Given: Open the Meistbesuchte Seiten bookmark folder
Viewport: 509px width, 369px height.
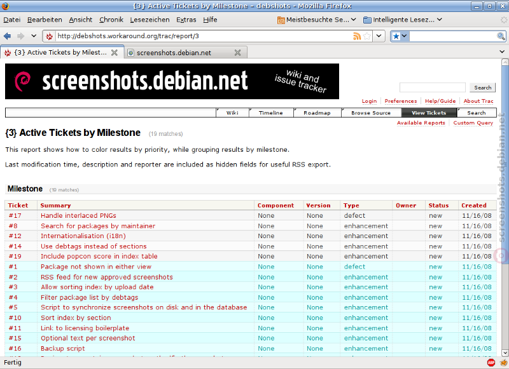Looking at the screenshot, I should coord(316,20).
